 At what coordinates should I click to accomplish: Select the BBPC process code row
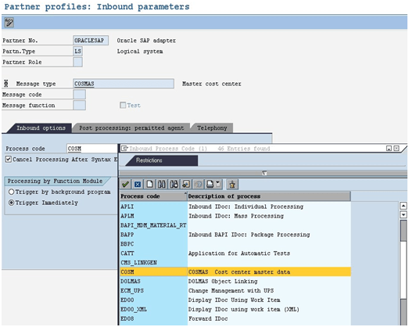click(x=153, y=244)
